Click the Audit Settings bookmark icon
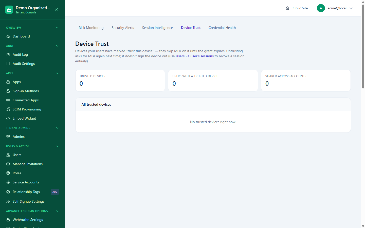Viewport: 365px width, 228px height. coord(8,64)
